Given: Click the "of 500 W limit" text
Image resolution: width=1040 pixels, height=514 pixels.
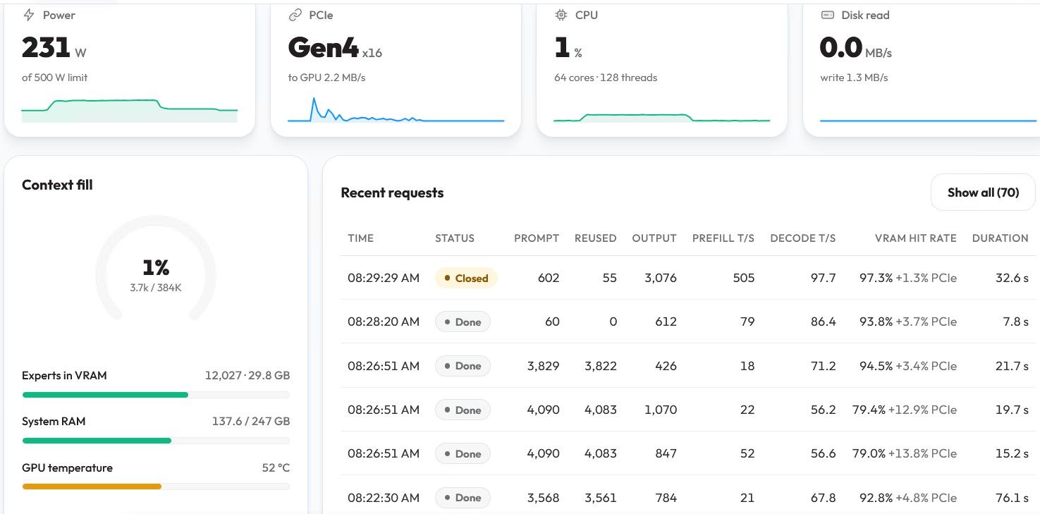Looking at the screenshot, I should [55, 78].
